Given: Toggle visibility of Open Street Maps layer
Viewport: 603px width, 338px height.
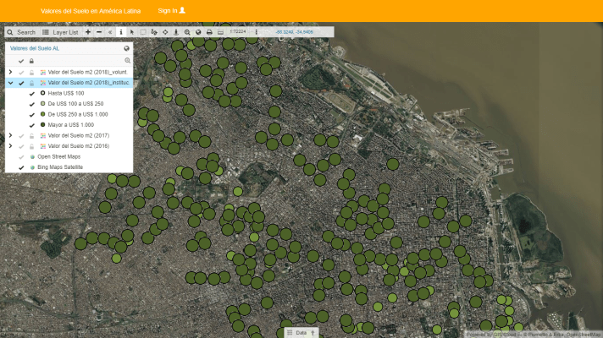Looking at the screenshot, I should (20, 156).
